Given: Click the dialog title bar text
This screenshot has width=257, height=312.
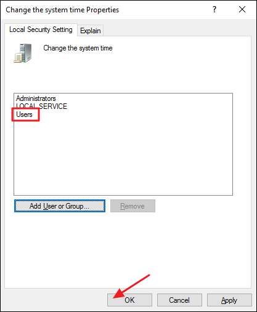Looking at the screenshot, I should 62,10.
